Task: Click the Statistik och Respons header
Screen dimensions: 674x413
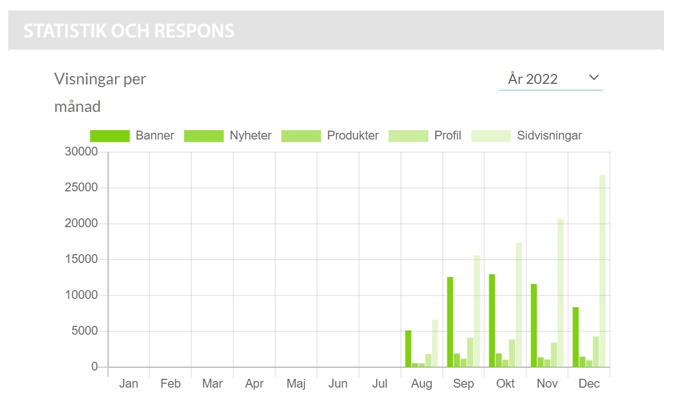Action: (129, 31)
